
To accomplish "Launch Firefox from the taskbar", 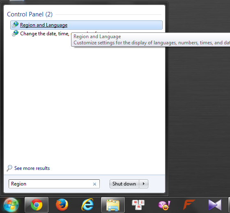I will 62,205.
